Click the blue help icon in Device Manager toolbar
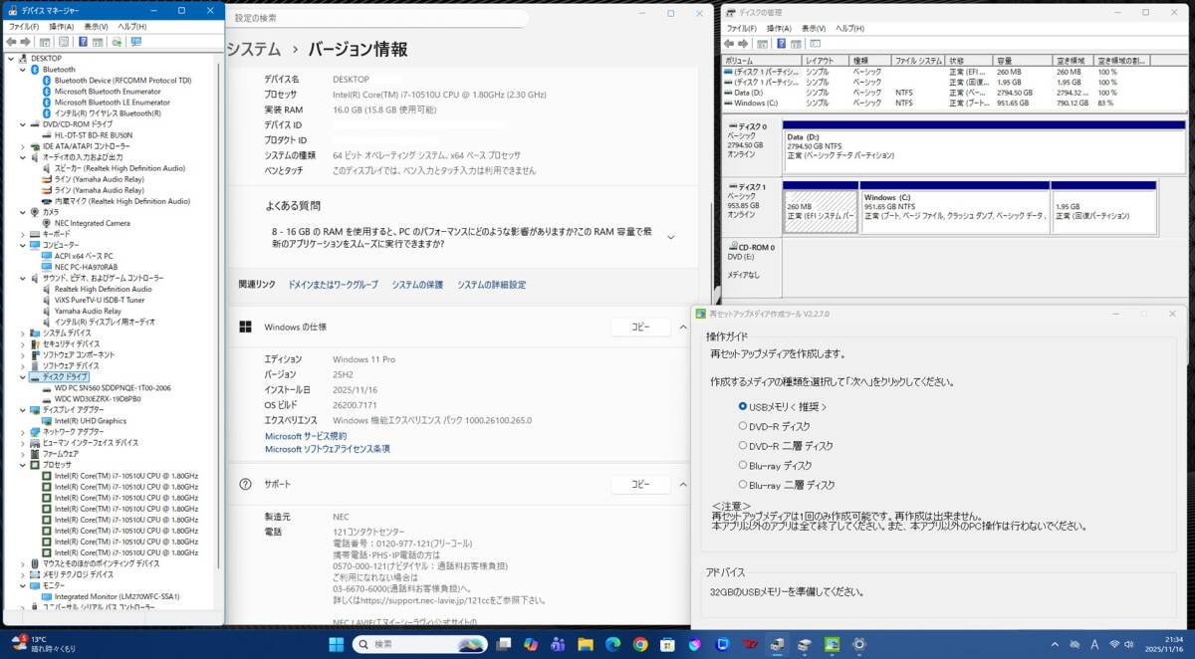Viewport: 1195px width, 659px height. [x=83, y=42]
